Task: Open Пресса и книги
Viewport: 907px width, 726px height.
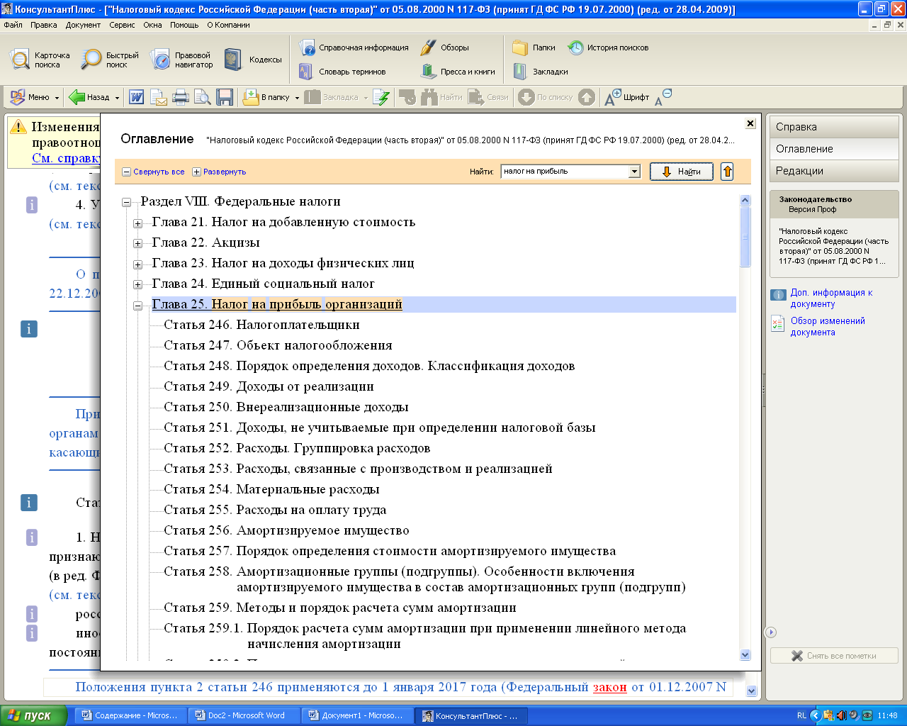Action: coord(458,72)
